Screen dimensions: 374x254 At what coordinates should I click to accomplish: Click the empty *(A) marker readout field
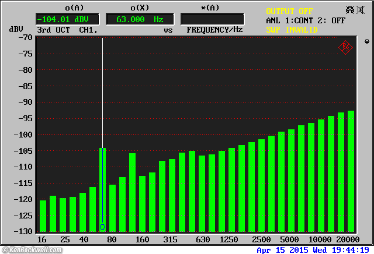(212, 19)
